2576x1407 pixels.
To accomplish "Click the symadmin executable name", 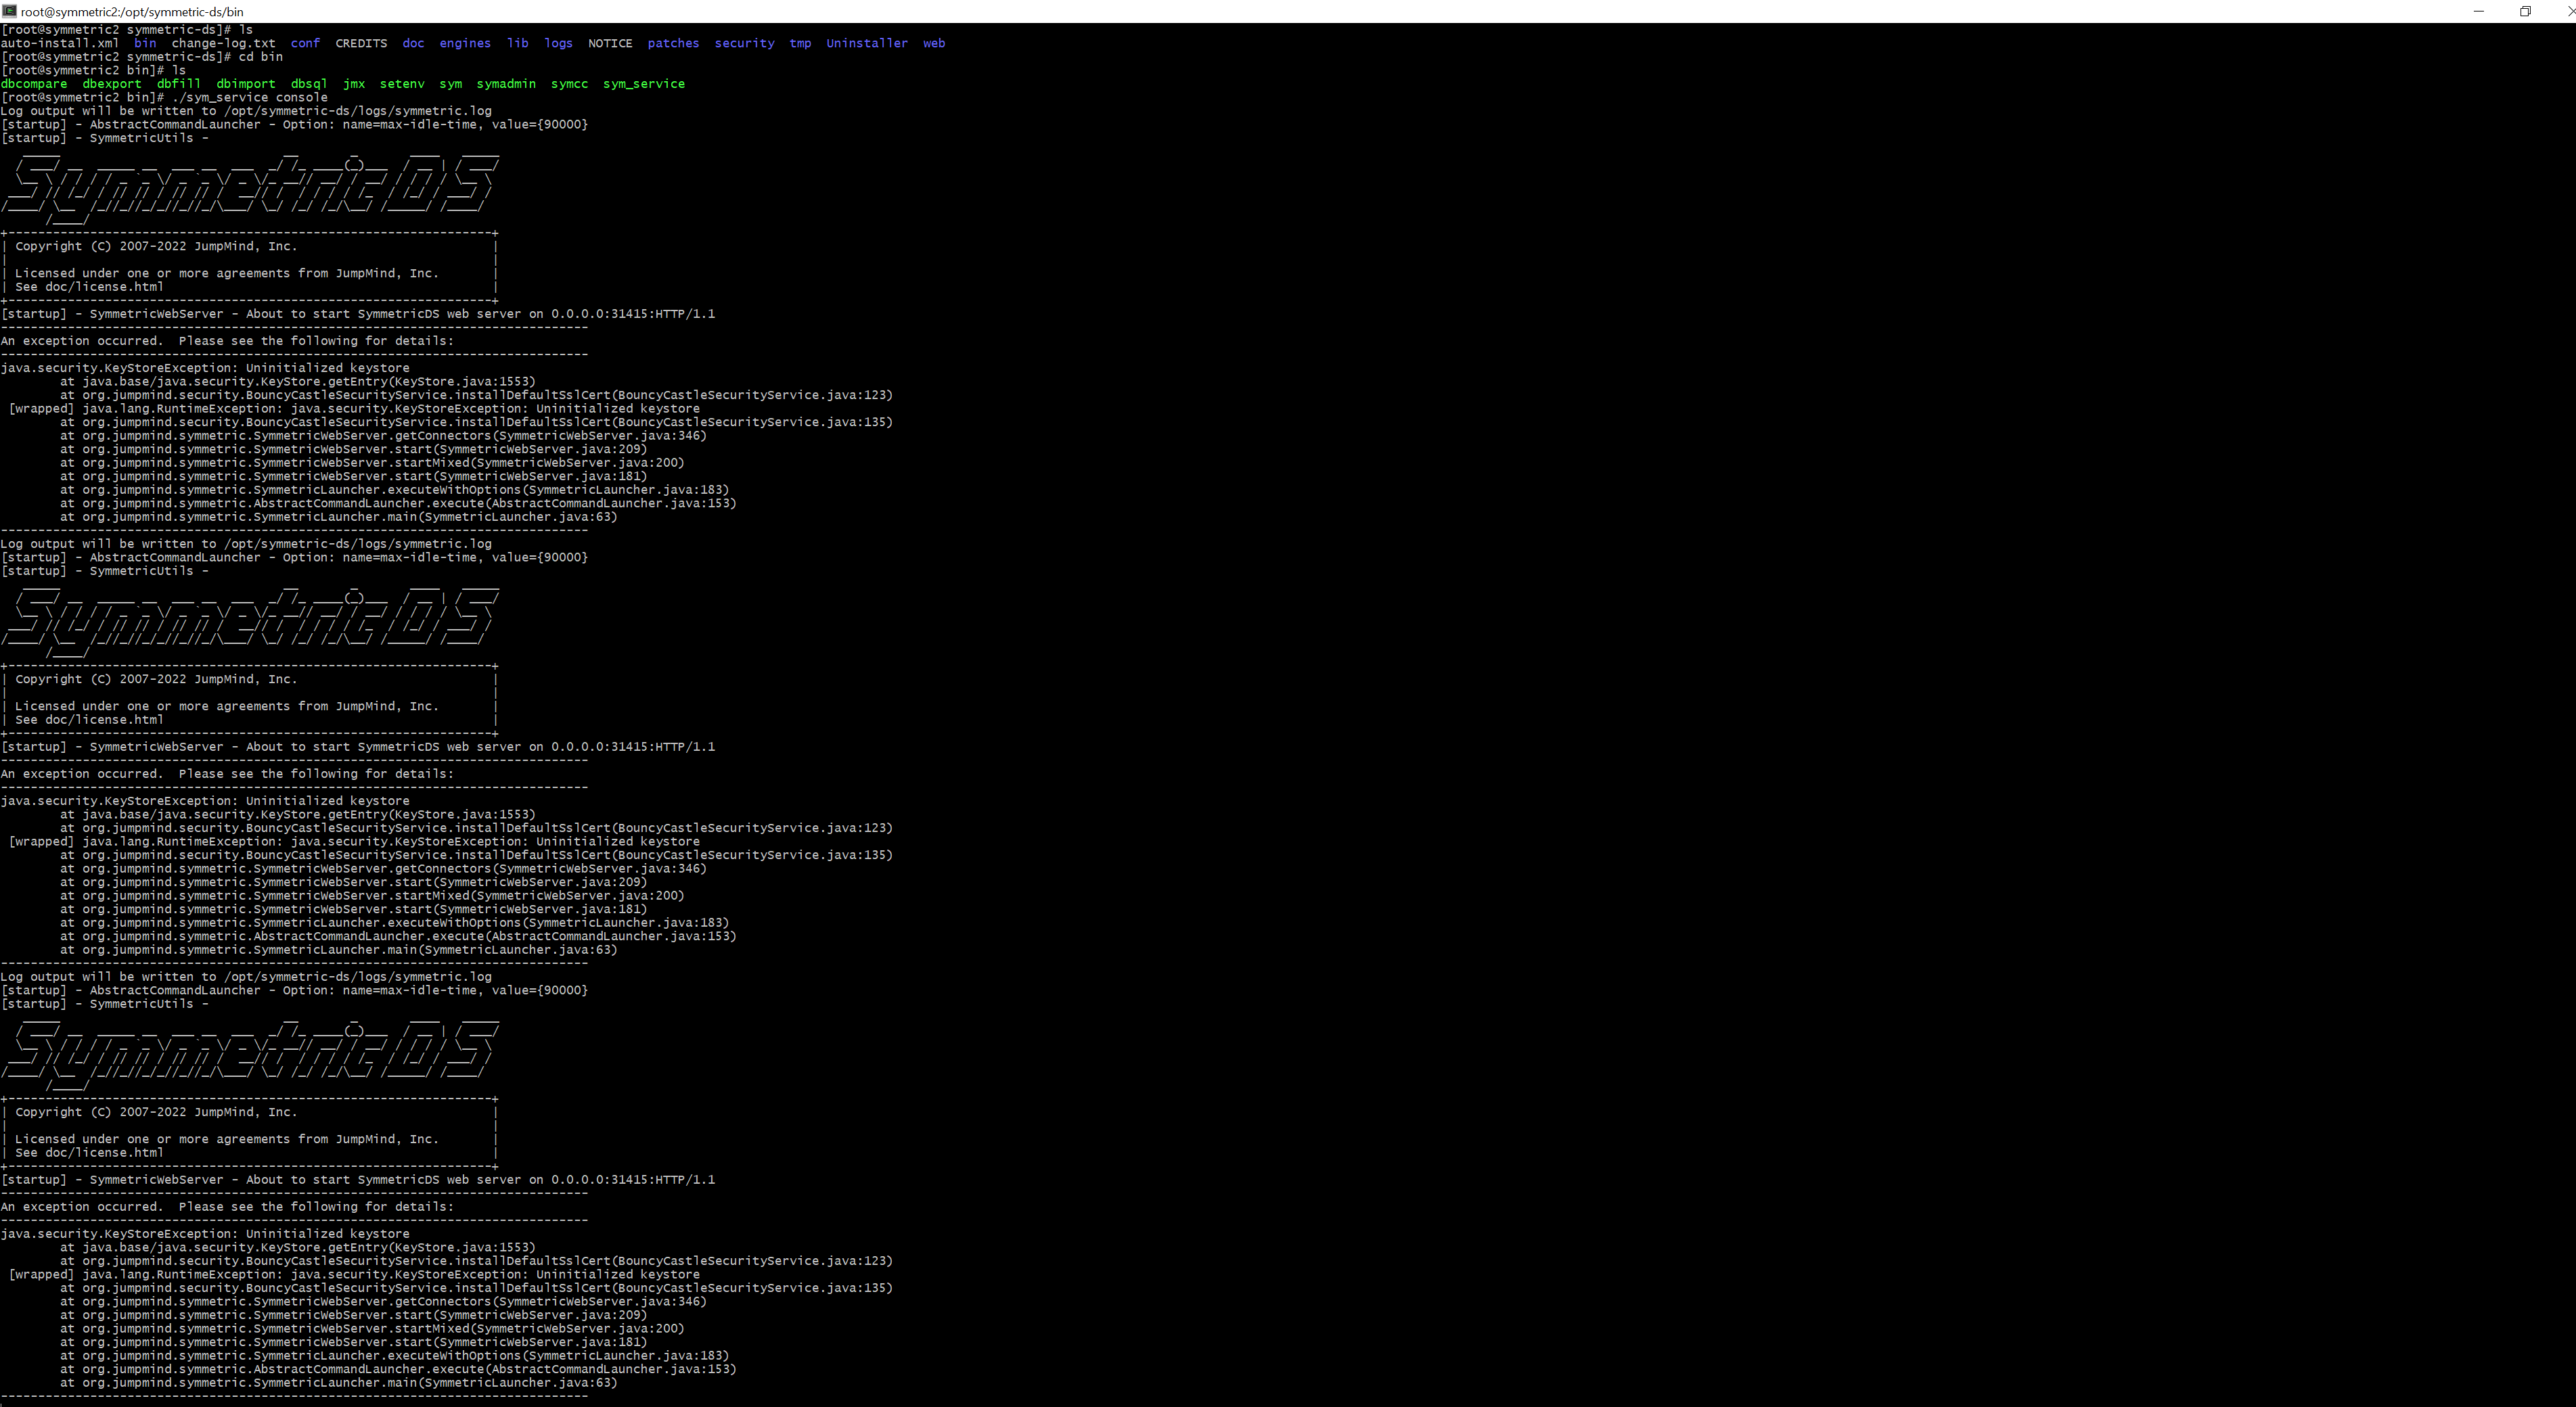I will click(x=505, y=84).
